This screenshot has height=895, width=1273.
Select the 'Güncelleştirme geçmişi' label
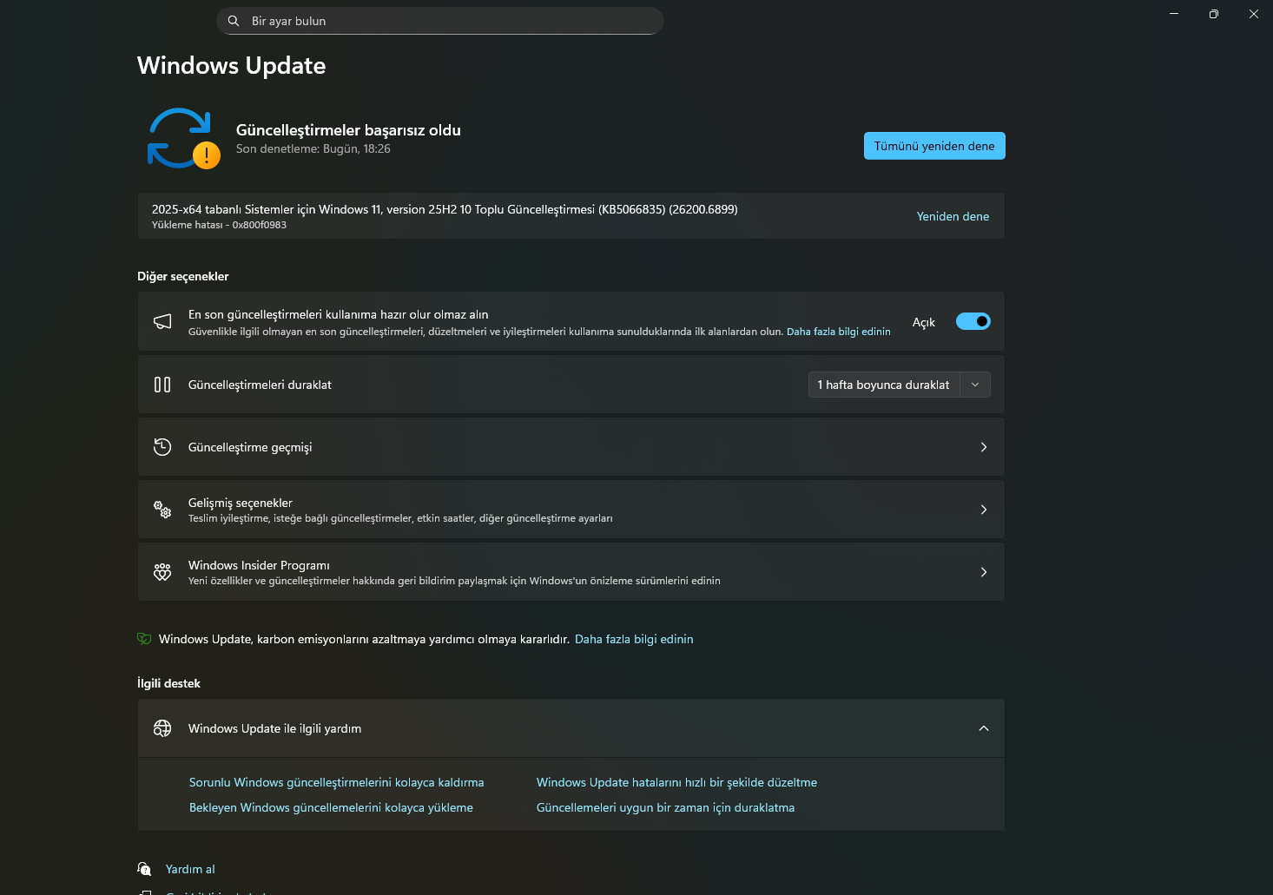click(250, 447)
